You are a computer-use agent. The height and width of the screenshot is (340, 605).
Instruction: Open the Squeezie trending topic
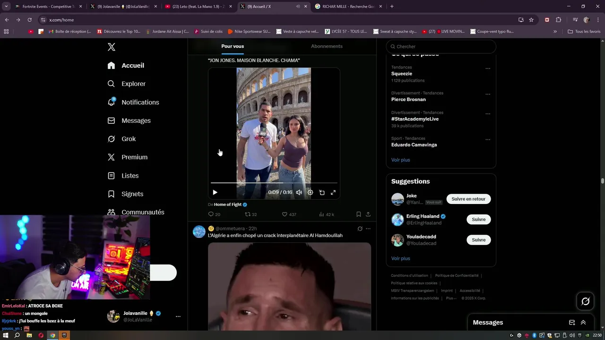402,74
